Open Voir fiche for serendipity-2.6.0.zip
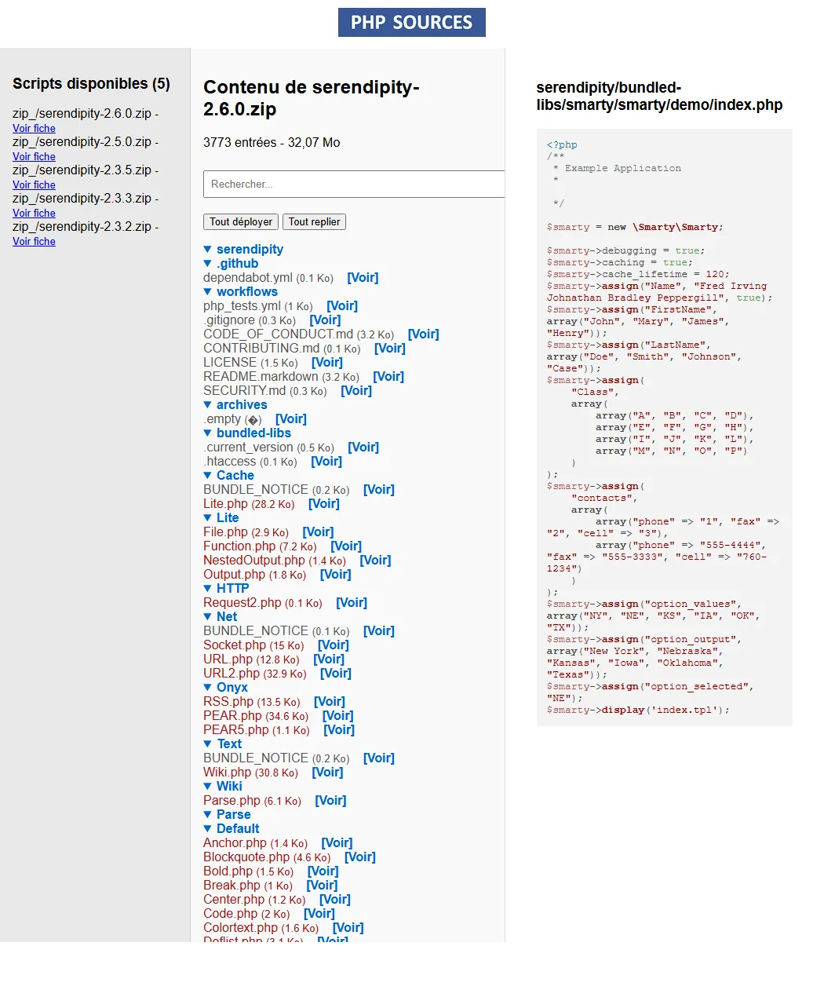The image size is (824, 990). (34, 129)
